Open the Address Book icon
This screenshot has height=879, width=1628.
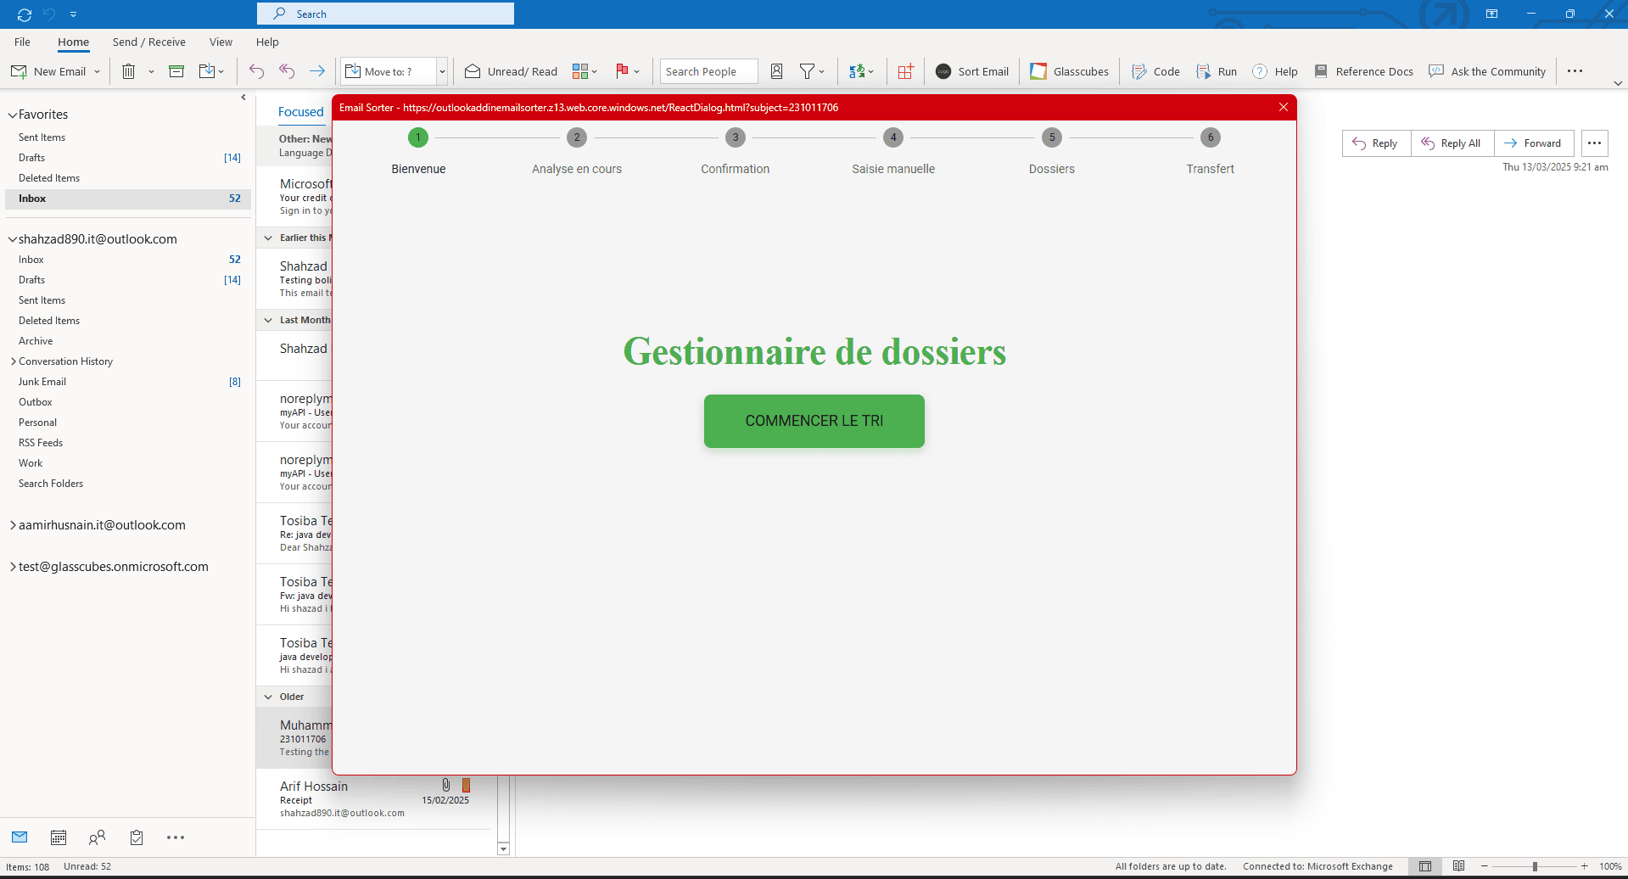click(x=776, y=71)
